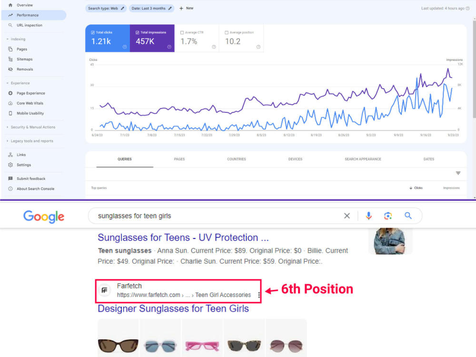Screen dimensions: 476x357
Task: Open the pink sunglasses thumbnail
Action: tap(202, 338)
